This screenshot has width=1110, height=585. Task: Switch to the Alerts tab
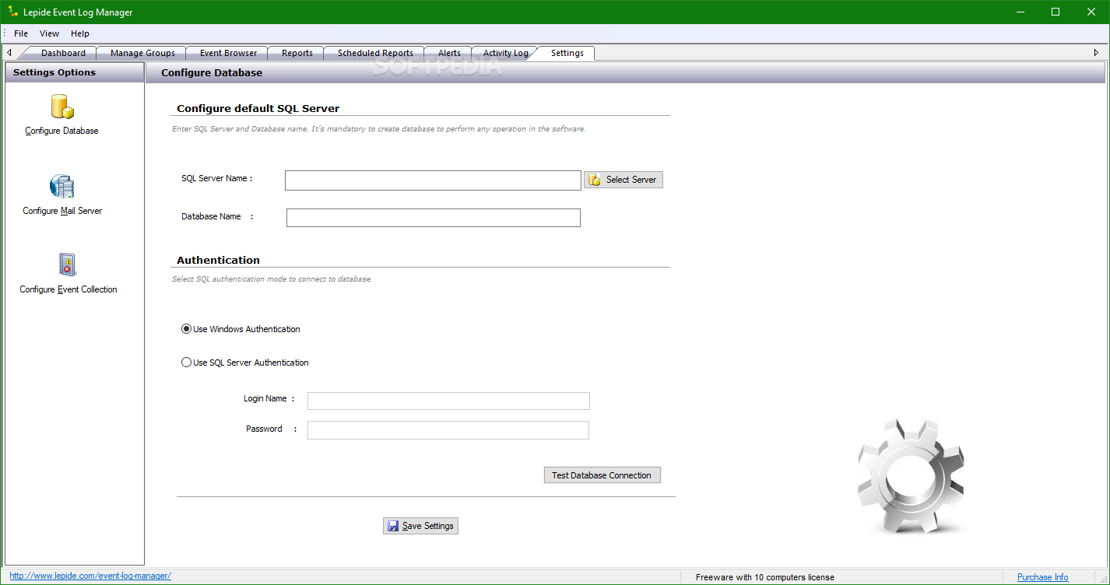[449, 53]
